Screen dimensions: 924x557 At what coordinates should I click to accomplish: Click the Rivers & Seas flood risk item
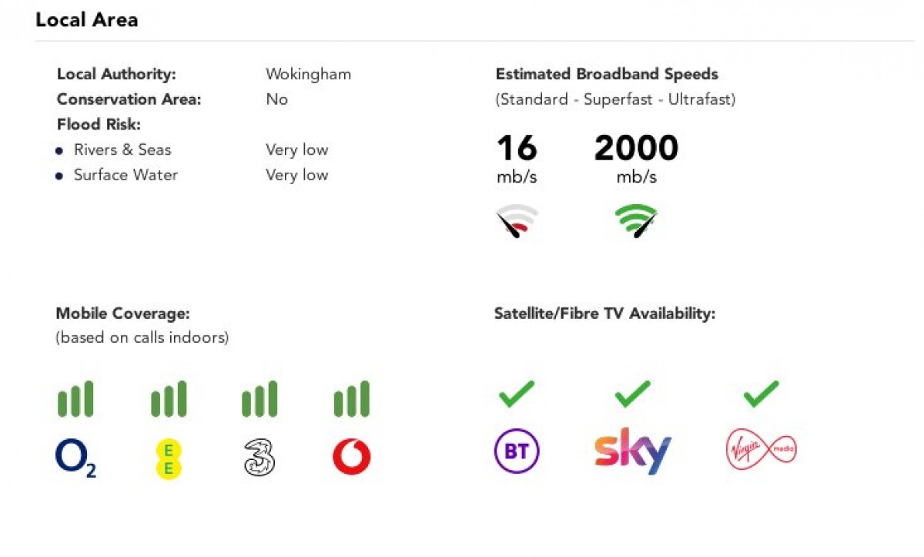[x=122, y=150]
